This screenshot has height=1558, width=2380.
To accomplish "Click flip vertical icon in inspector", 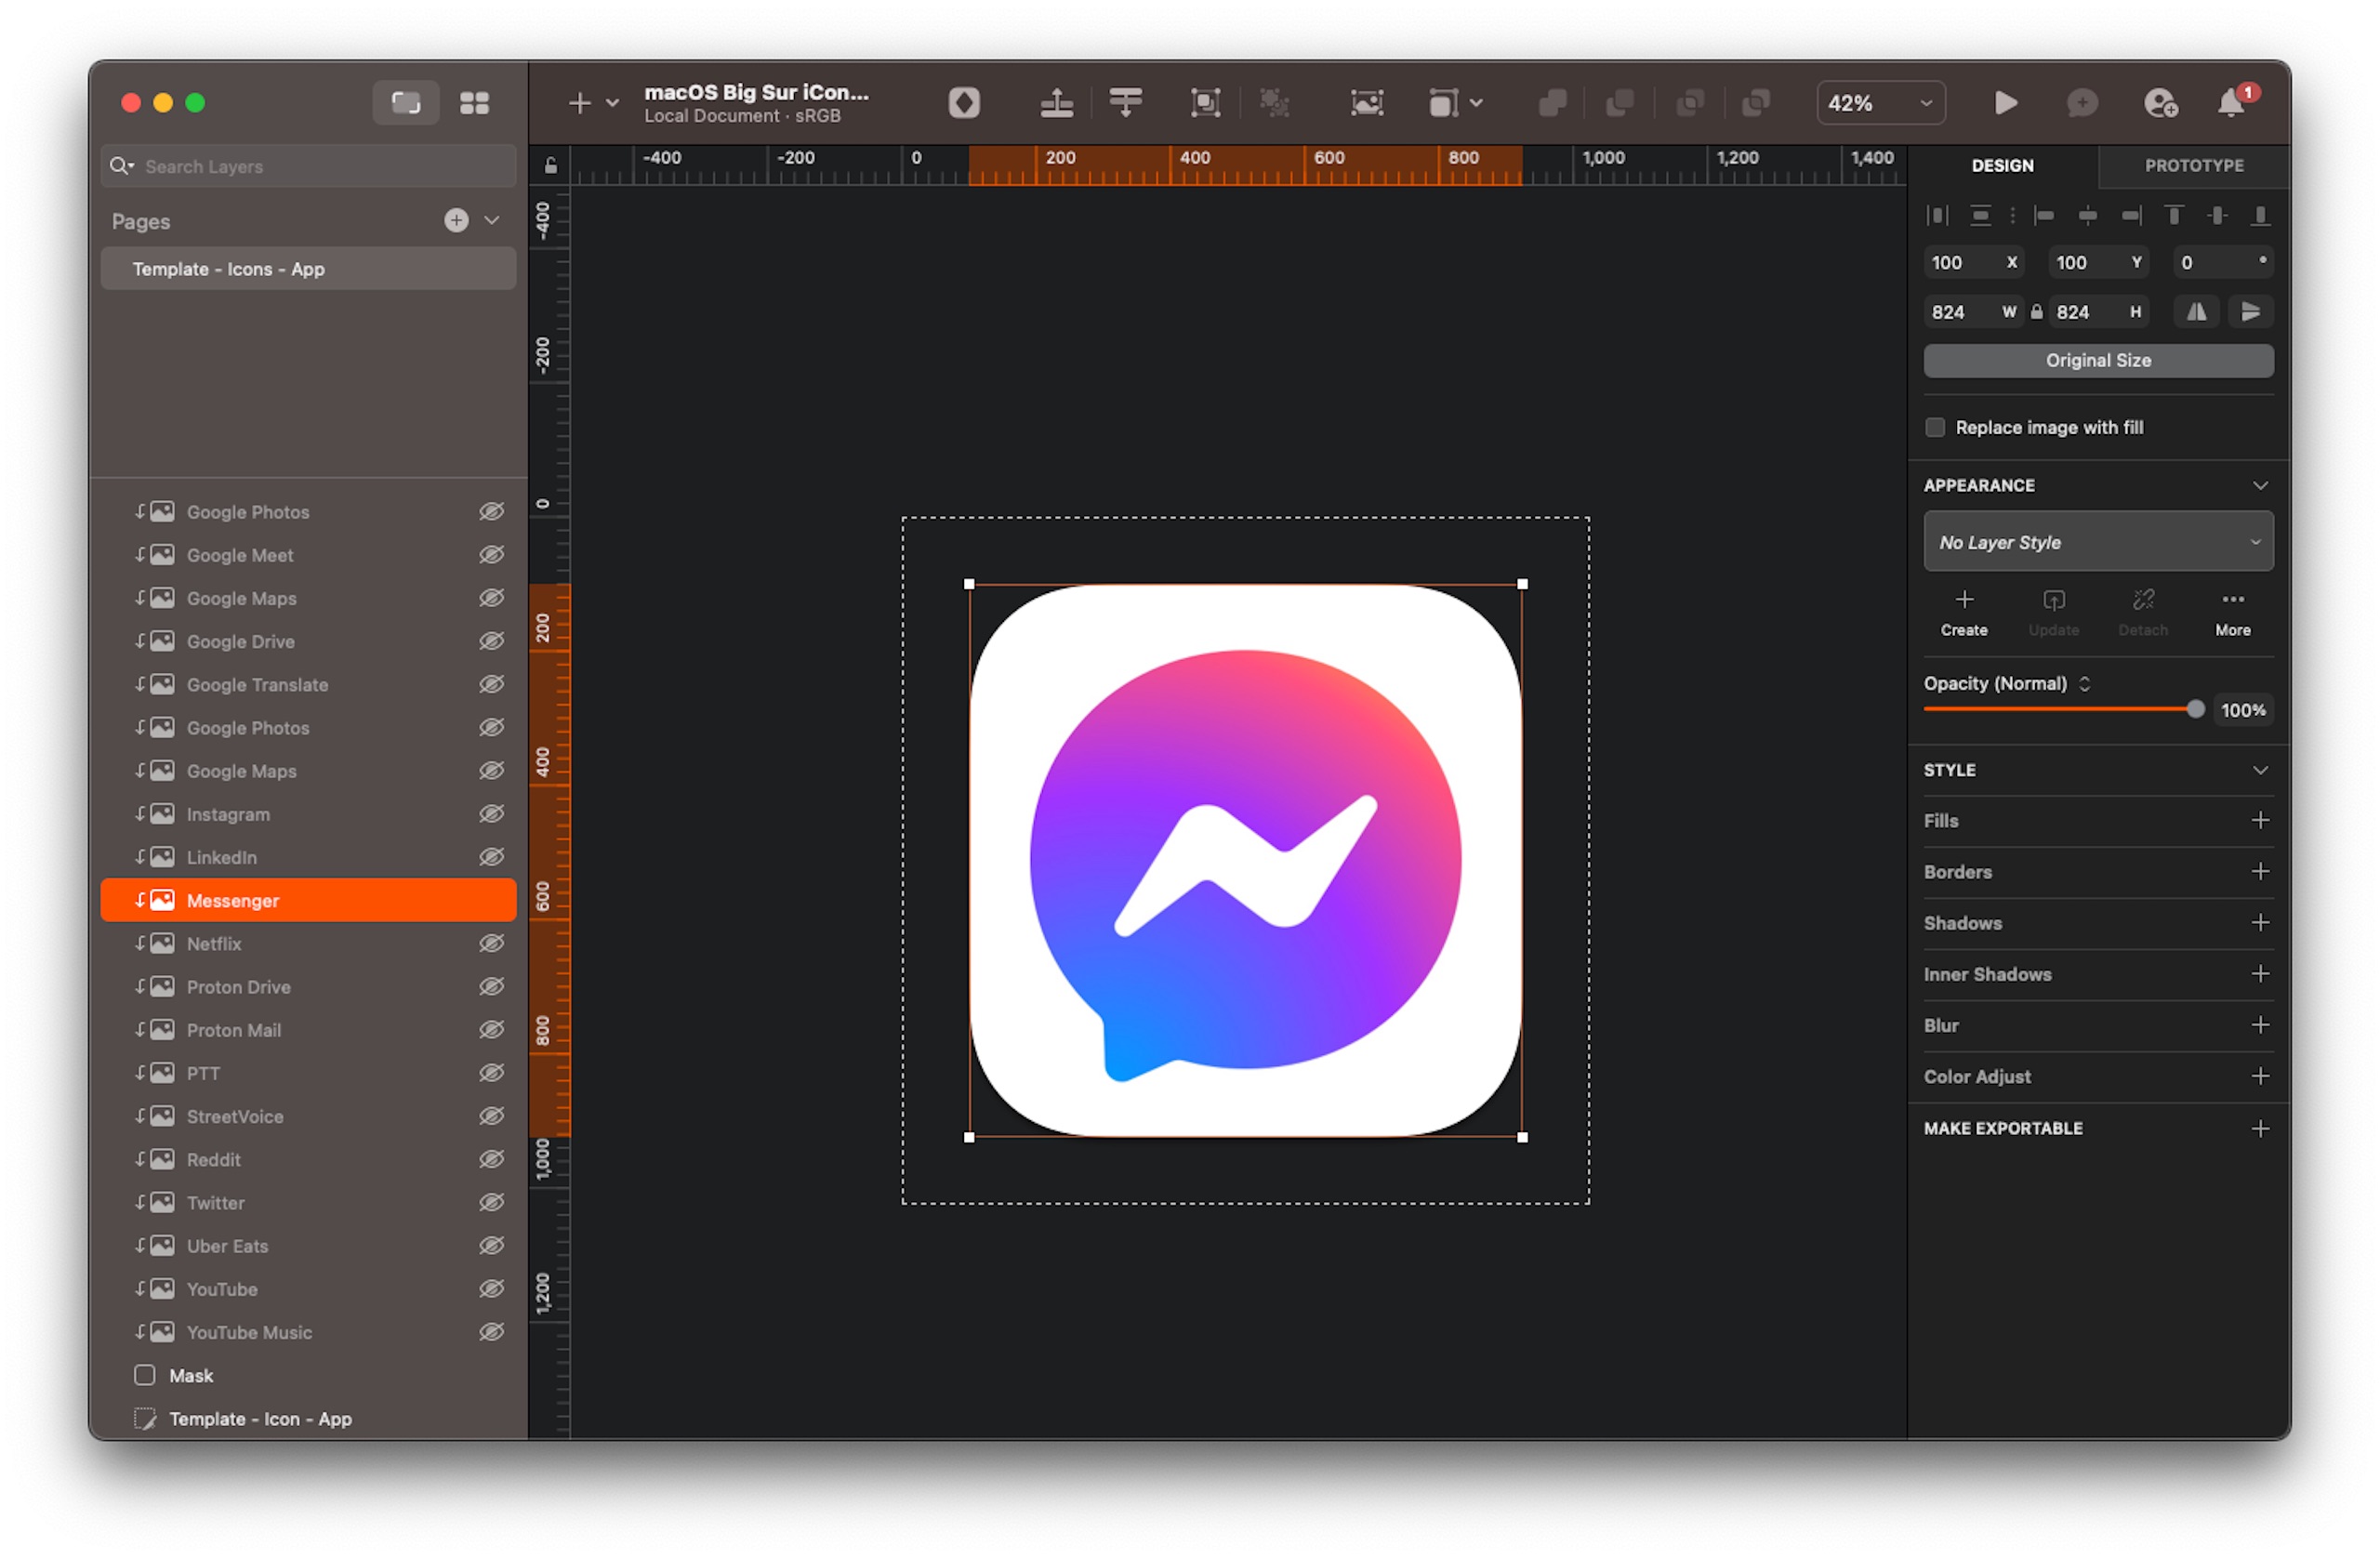I will point(2250,312).
